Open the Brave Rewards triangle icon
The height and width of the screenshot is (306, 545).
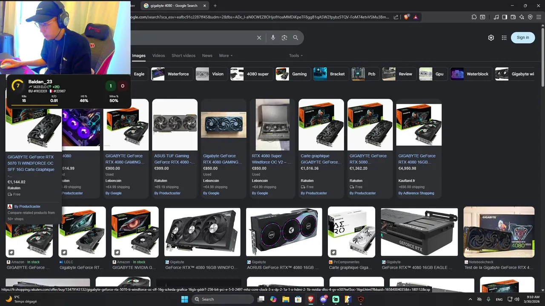coord(416,17)
